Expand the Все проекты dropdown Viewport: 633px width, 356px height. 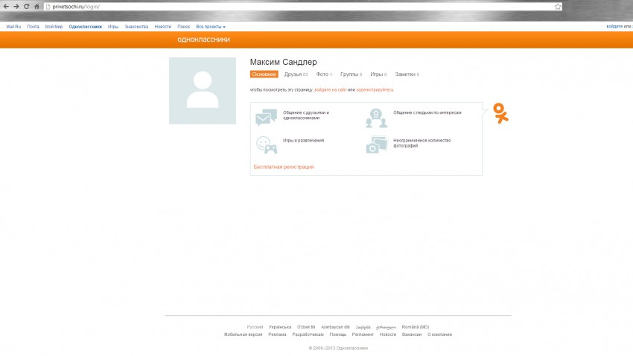tap(211, 27)
